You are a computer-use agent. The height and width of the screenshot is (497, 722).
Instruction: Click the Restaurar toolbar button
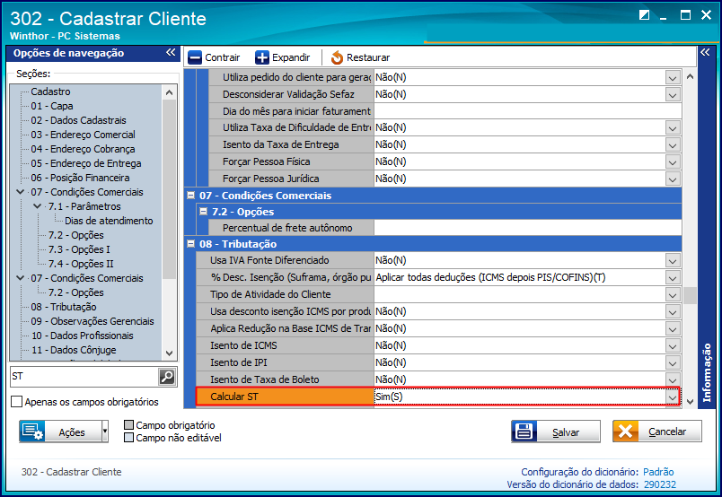(x=360, y=57)
